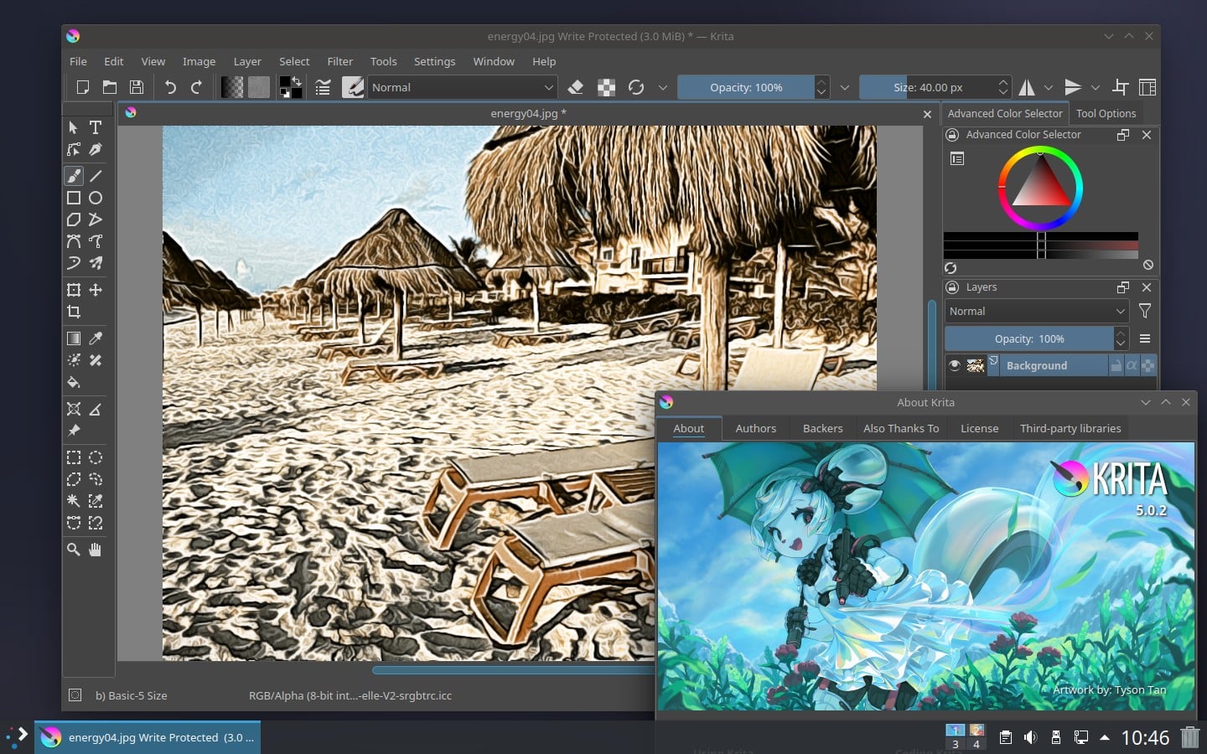
Task: Open the brush preset dropdown on the toolbar
Action: 352,86
